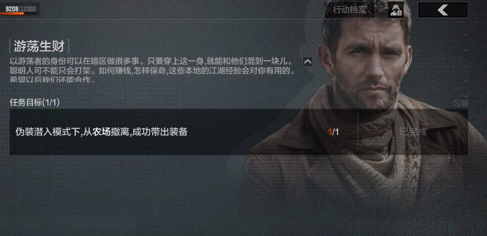Click the description line starting 聪明人可不能只会打架
Image resolution: width=487 pixels, height=236 pixels.
coord(152,71)
